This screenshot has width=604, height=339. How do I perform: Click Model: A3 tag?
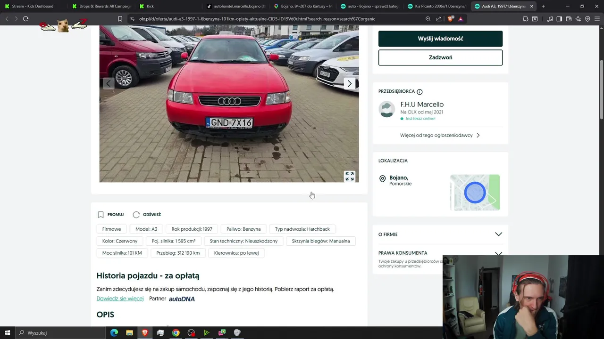146,229
